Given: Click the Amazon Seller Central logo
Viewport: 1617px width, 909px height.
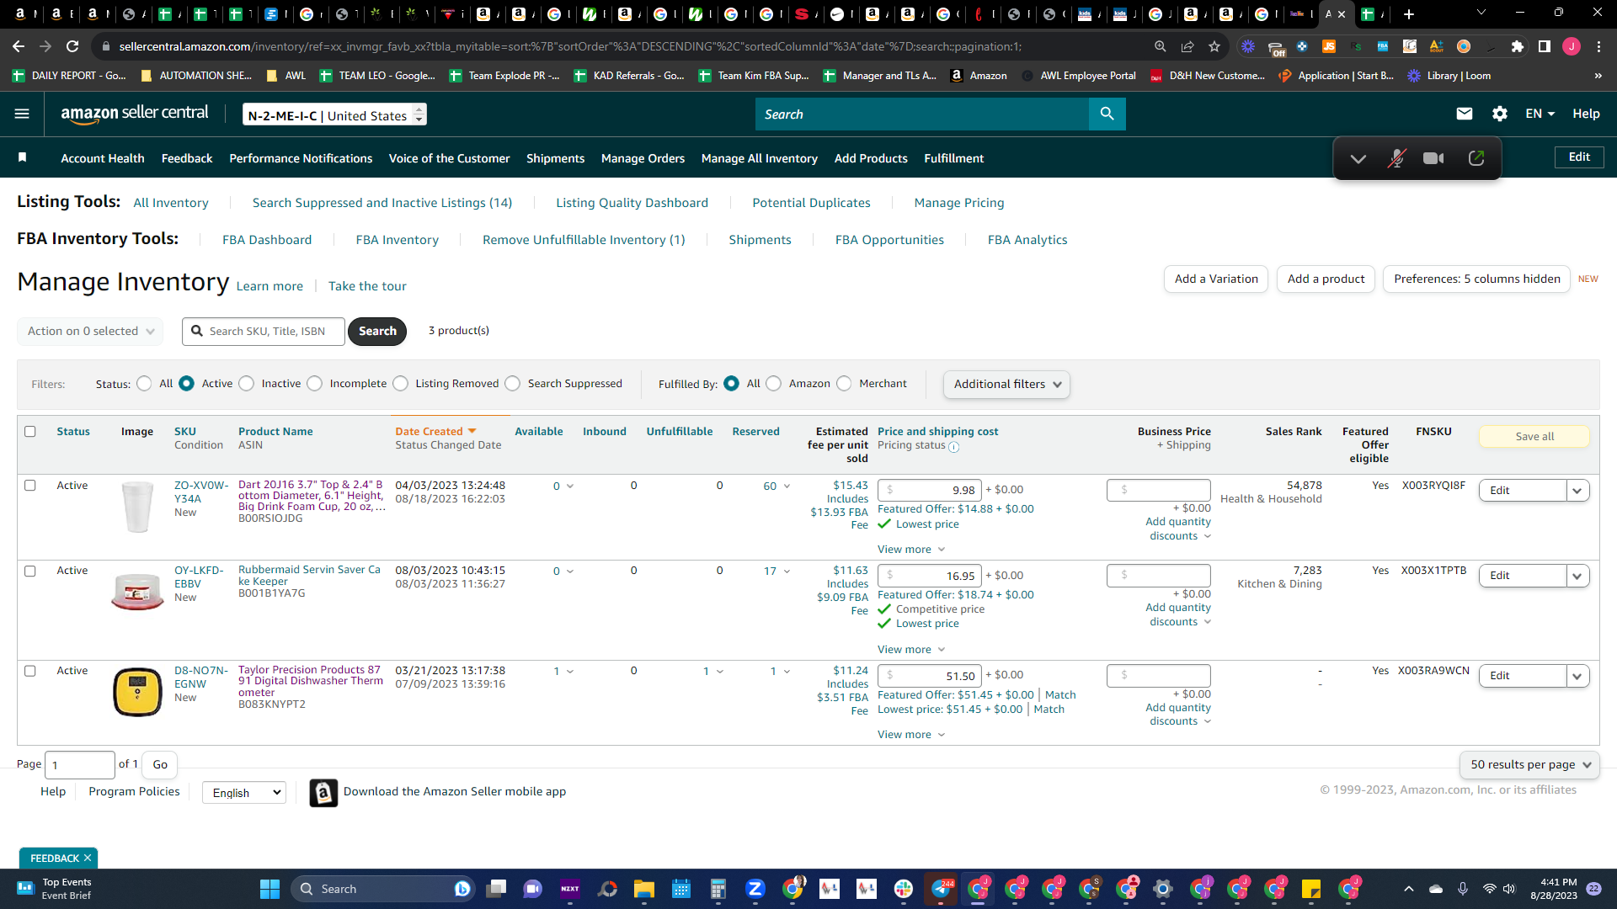Looking at the screenshot, I should point(135,114).
